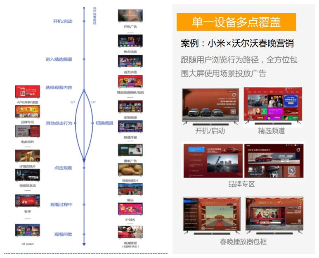Select the 案例：小米×沃尔沃春晚营销 heading
The height and width of the screenshot is (258, 319).
(x=237, y=43)
